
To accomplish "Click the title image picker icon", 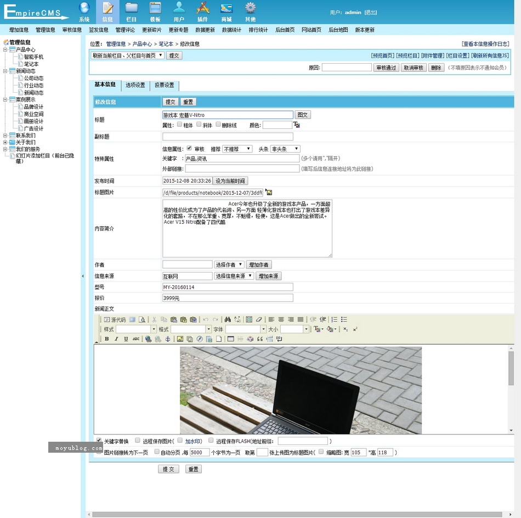I will coord(269,192).
